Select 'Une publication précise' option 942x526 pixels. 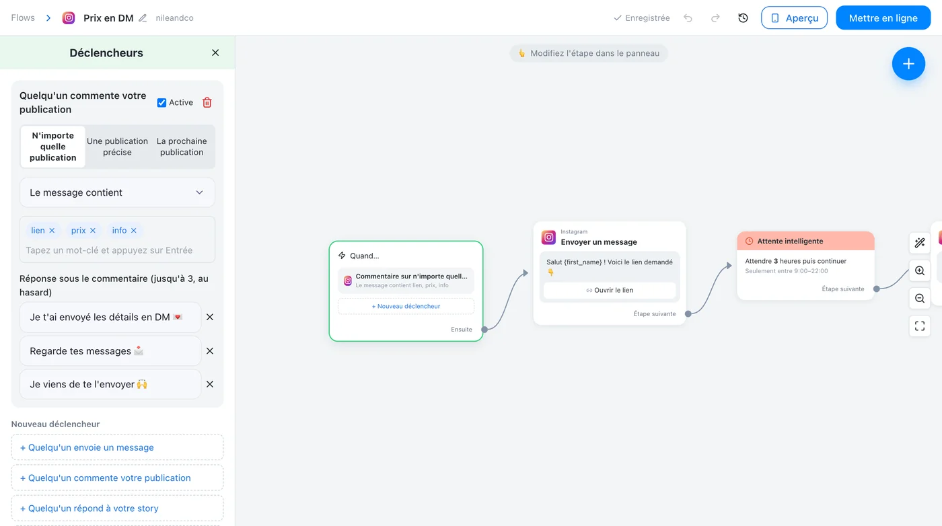117,147
